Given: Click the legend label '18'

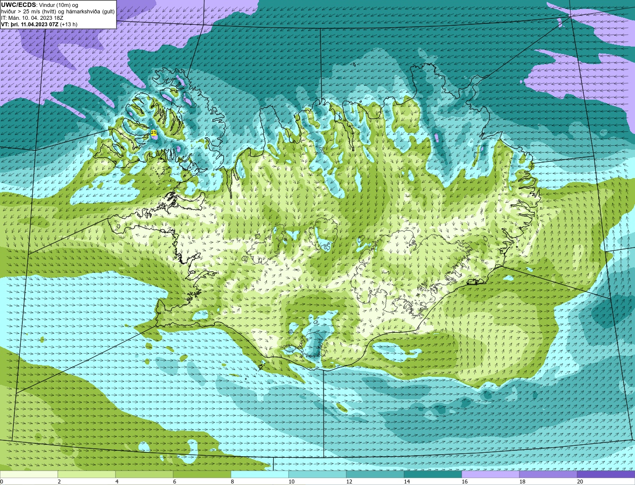Looking at the screenshot, I should point(522,482).
